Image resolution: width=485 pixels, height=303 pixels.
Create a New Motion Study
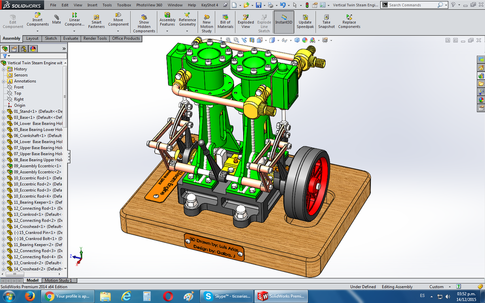(206, 21)
